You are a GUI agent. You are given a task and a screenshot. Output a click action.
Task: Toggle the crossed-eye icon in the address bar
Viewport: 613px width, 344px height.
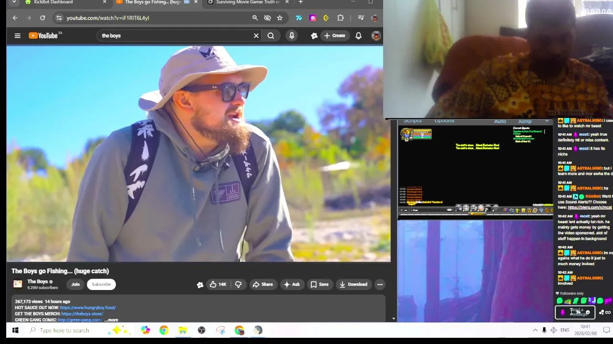coord(267,18)
